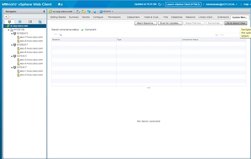The width and height of the screenshot is (251, 159).
Task: Click the Remediate button
Action: point(215,23)
